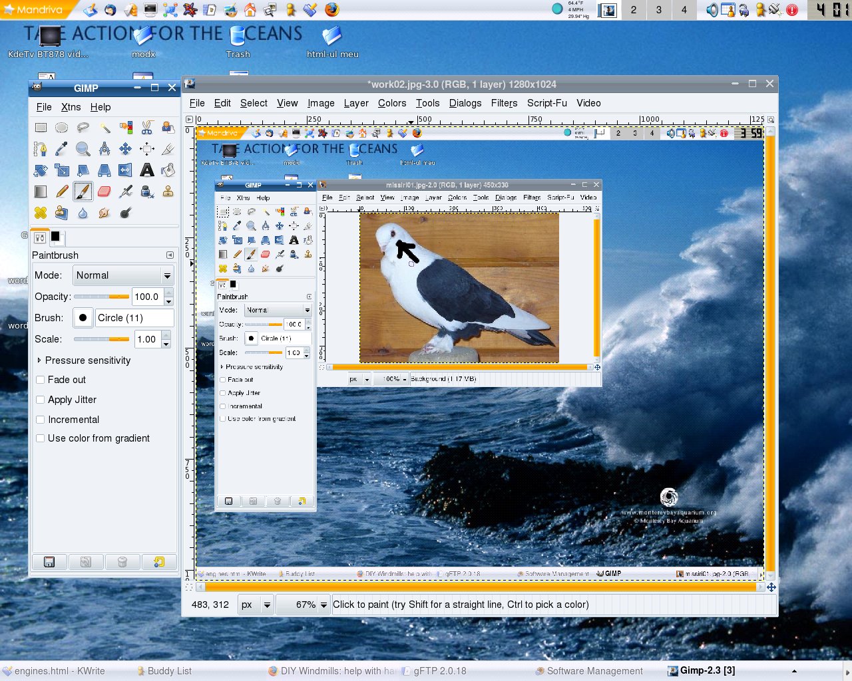Activate the Text tool in toolbox

(x=147, y=170)
